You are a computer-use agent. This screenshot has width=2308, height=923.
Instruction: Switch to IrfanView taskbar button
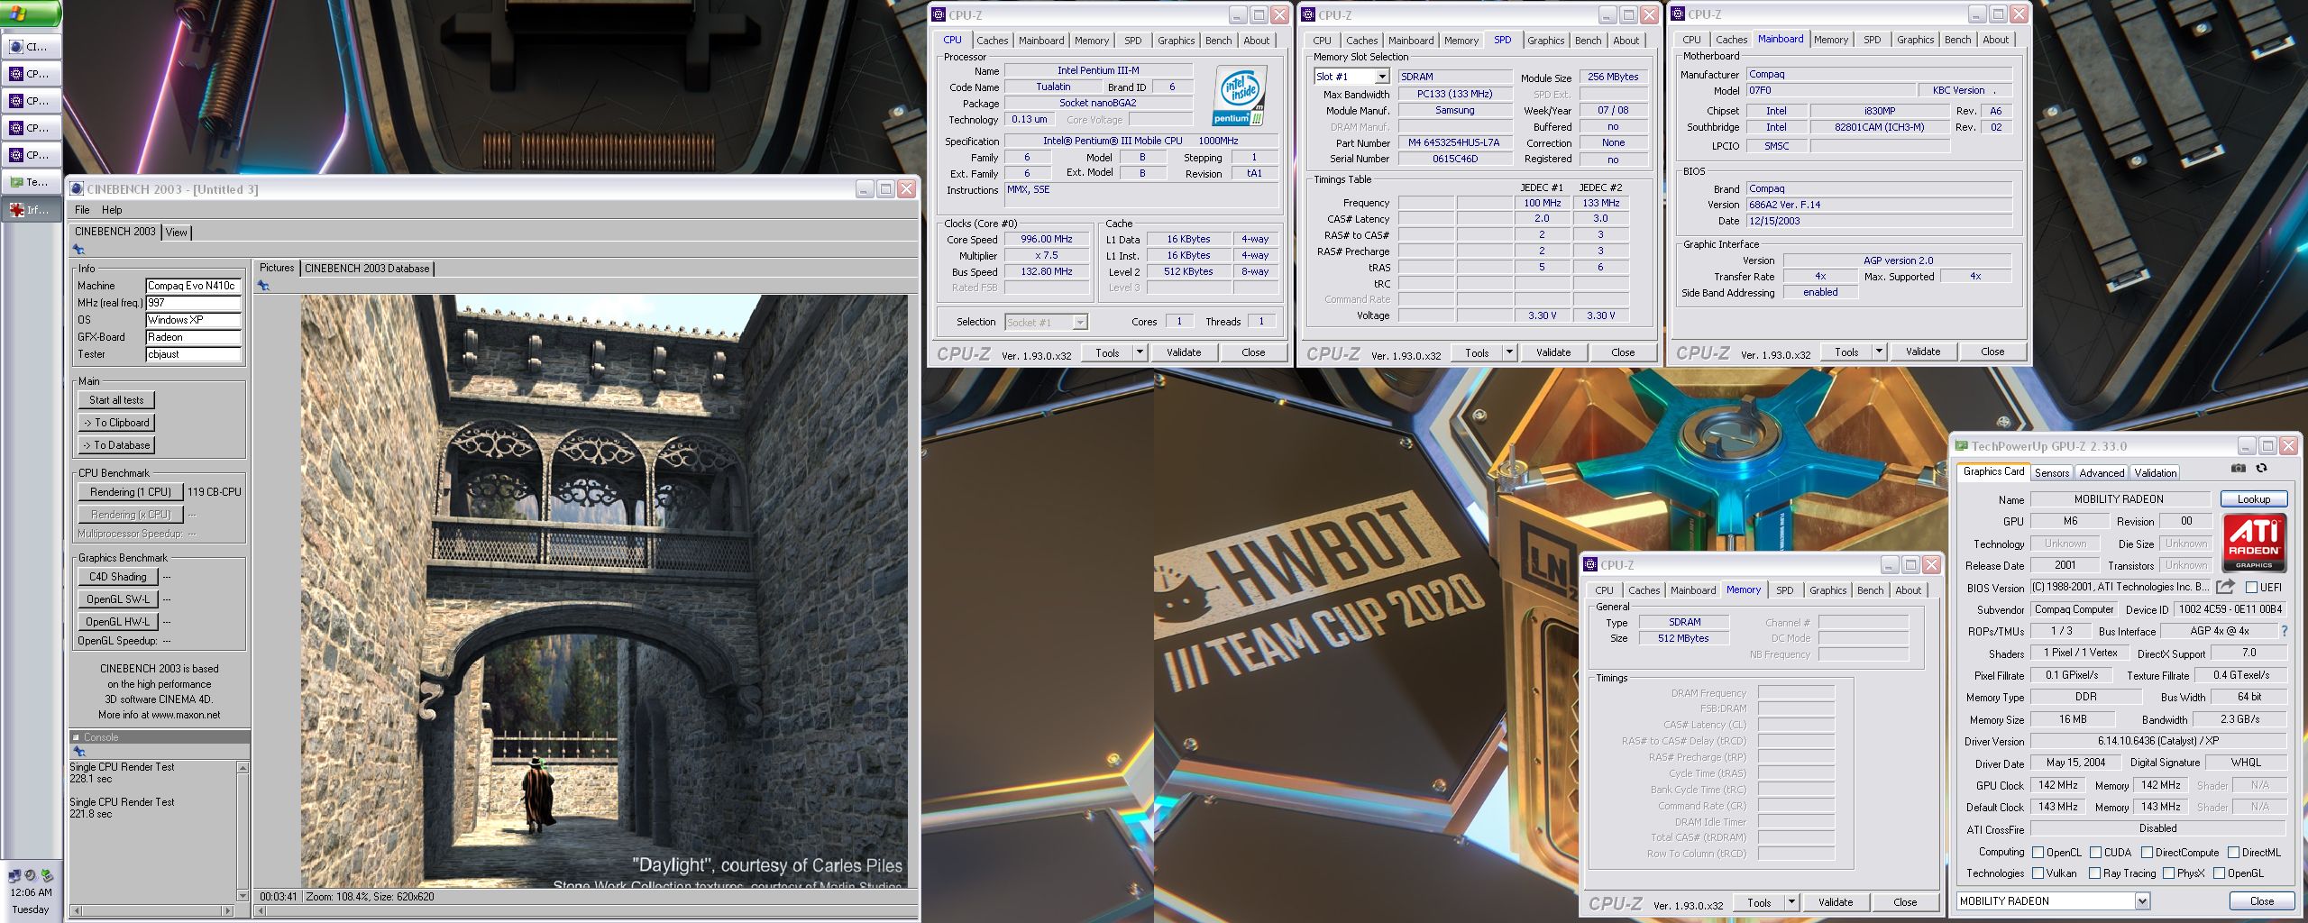coord(32,209)
